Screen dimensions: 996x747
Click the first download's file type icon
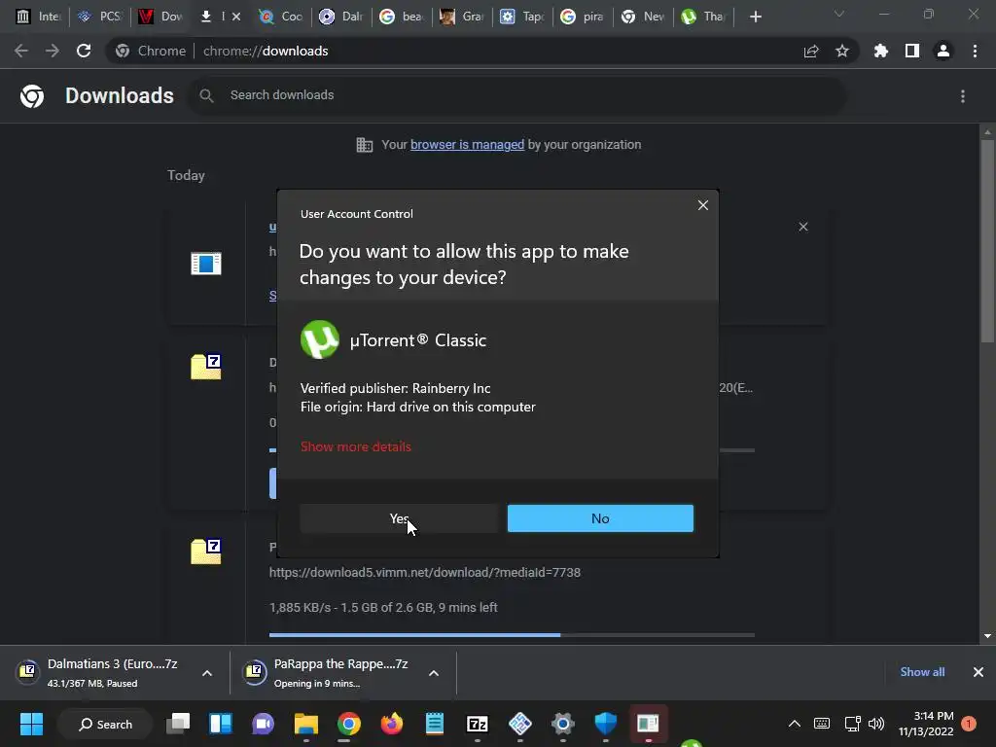point(206,263)
